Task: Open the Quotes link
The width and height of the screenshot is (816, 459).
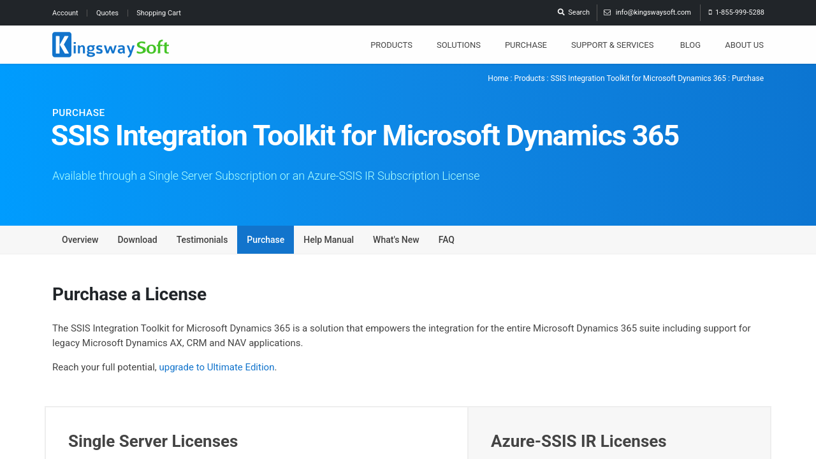Action: pos(107,13)
